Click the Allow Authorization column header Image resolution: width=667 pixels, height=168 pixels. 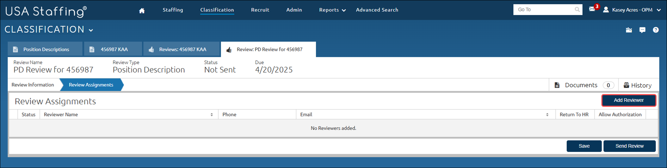(620, 114)
